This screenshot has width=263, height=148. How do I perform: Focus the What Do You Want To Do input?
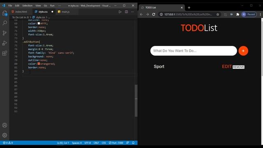(x=194, y=51)
